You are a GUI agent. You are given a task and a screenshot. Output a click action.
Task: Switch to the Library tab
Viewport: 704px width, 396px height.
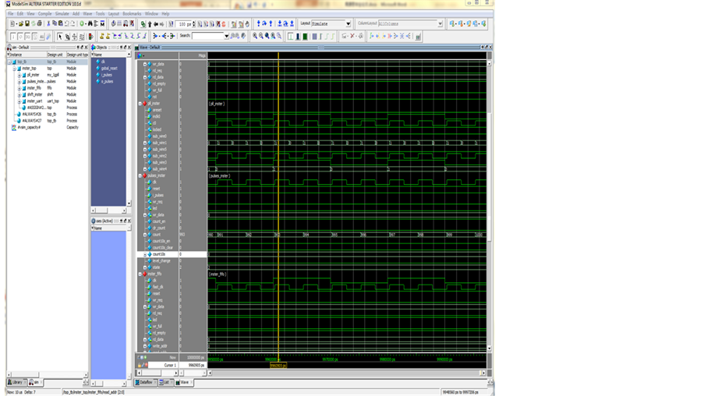pos(17,383)
